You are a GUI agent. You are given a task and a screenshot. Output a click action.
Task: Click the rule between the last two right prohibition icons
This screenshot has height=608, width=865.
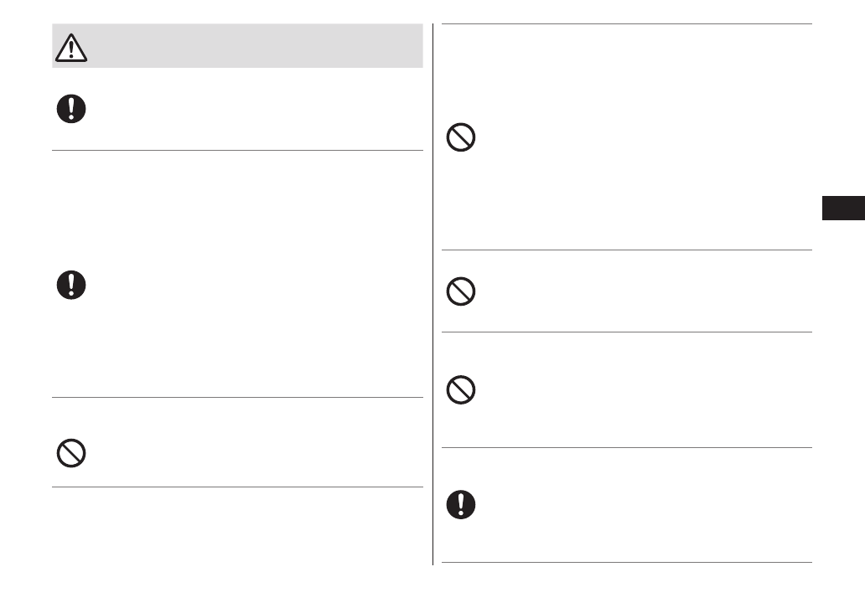626,332
